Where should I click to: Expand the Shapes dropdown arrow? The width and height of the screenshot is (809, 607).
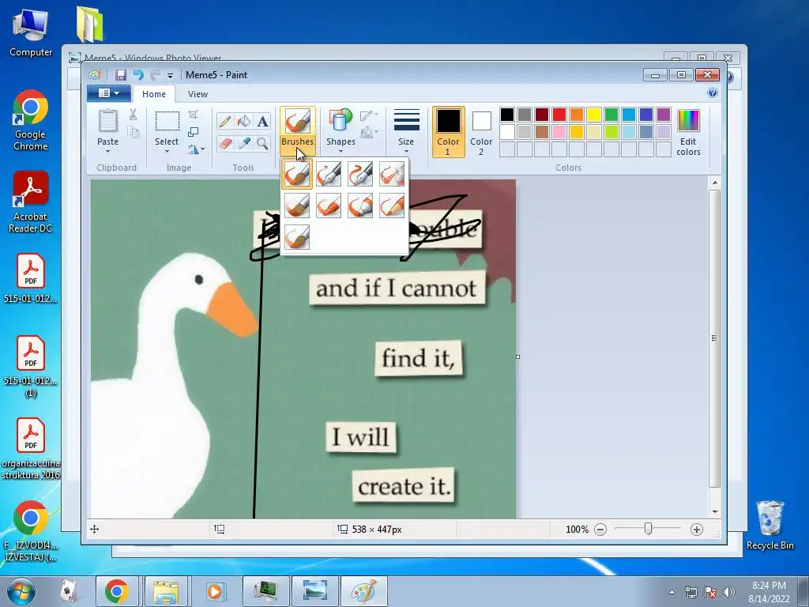(x=341, y=151)
